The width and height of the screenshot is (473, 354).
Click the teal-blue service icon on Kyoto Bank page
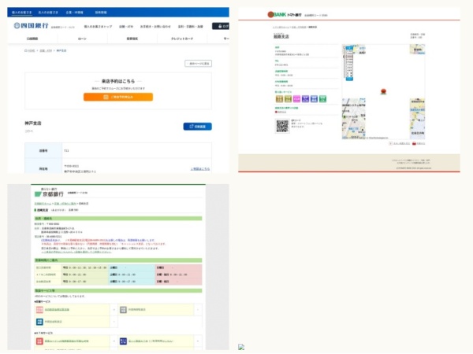pyautogui.click(x=39, y=322)
